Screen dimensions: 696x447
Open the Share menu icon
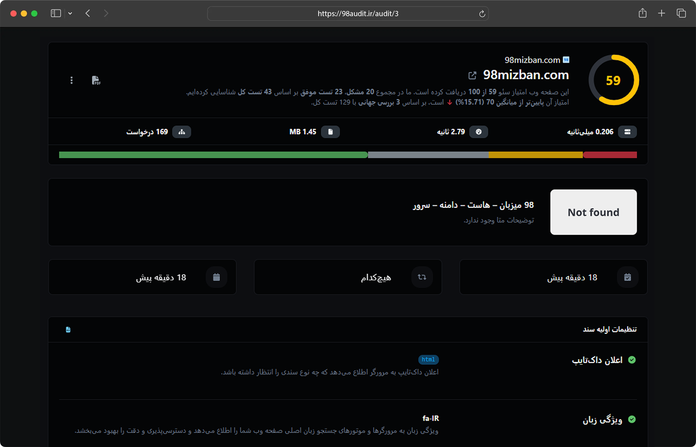[643, 13]
